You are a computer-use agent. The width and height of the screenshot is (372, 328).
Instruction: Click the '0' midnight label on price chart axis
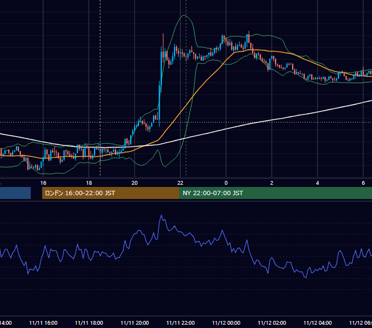tap(226, 183)
